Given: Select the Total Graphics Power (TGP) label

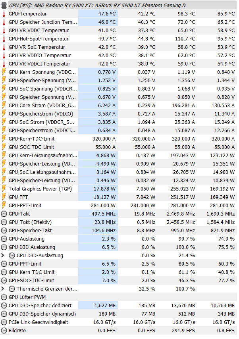Looking at the screenshot, I should (40, 189).
